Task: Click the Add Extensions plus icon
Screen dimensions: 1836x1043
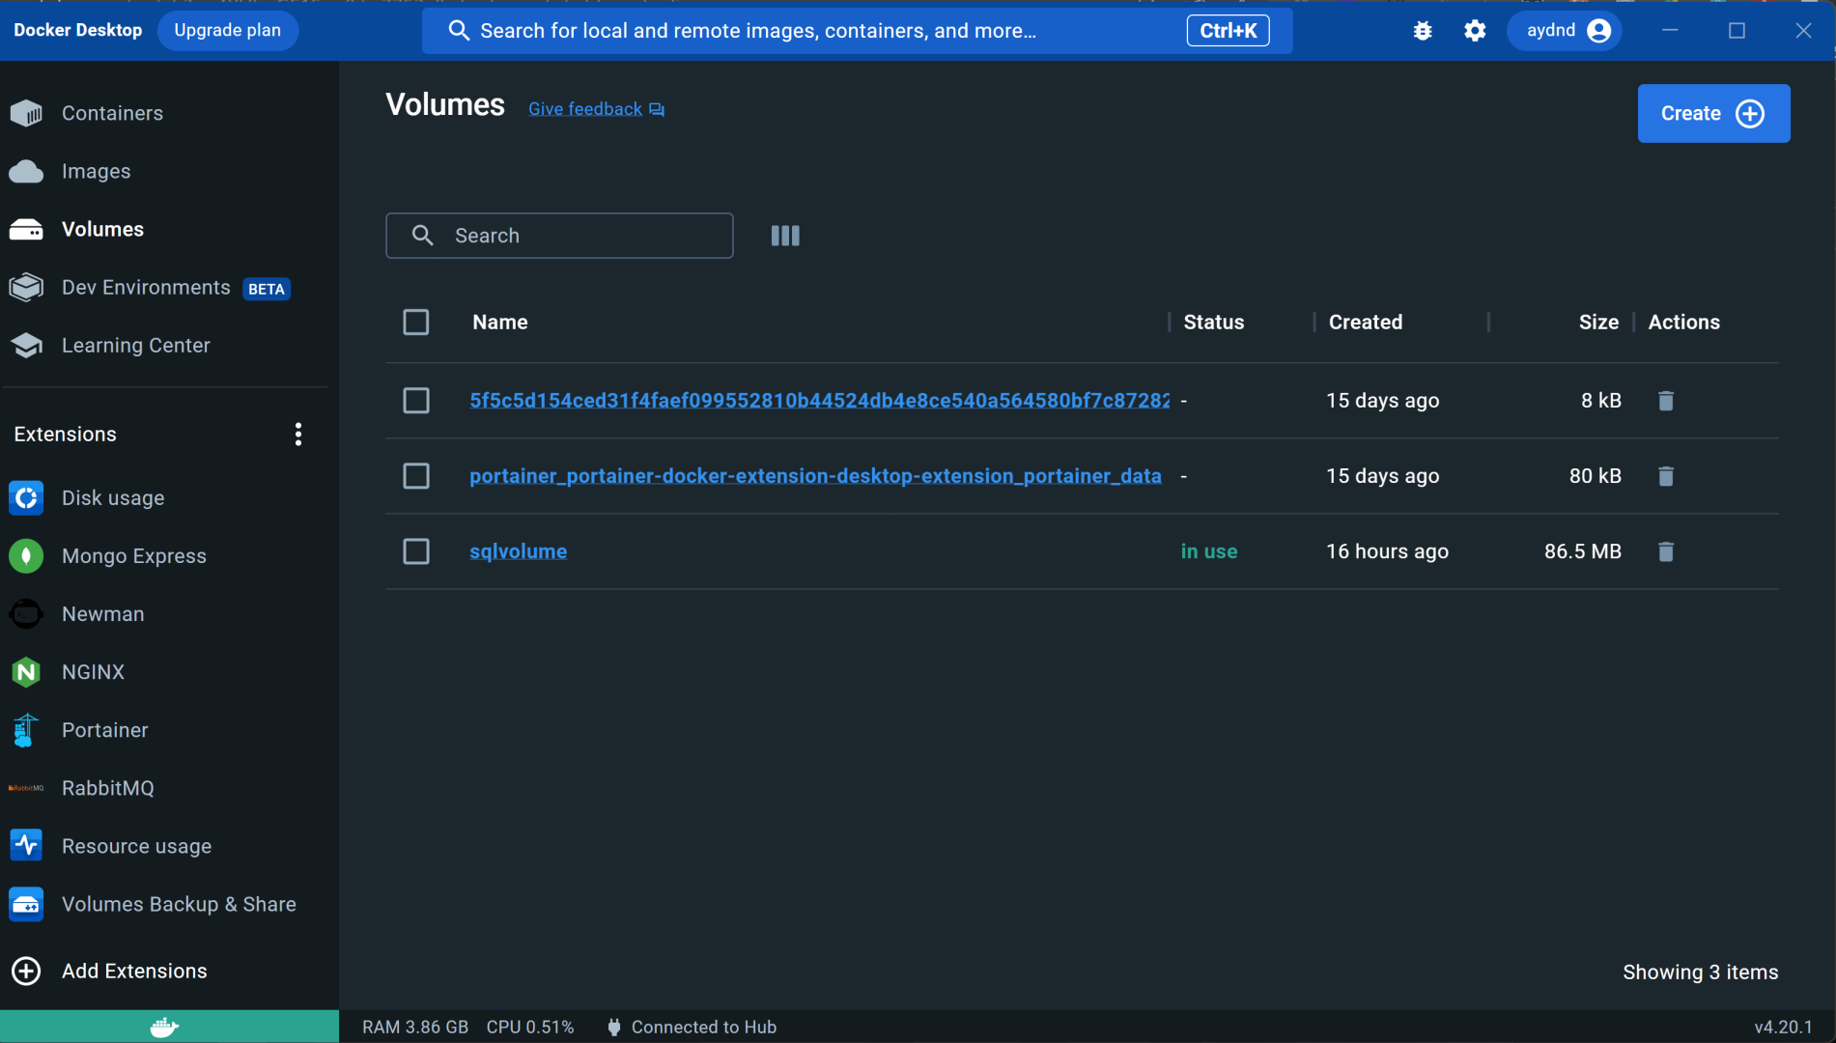Action: (26, 971)
